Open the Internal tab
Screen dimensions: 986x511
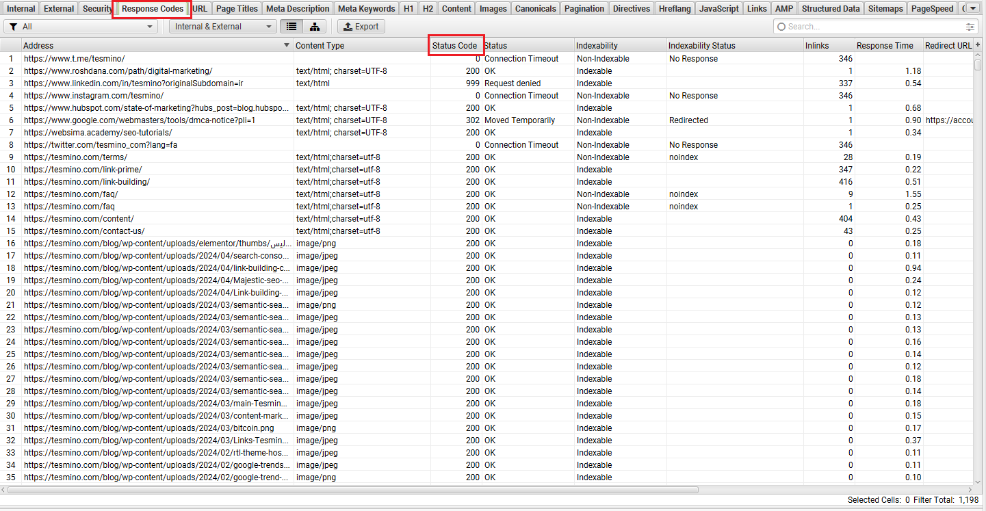[21, 9]
